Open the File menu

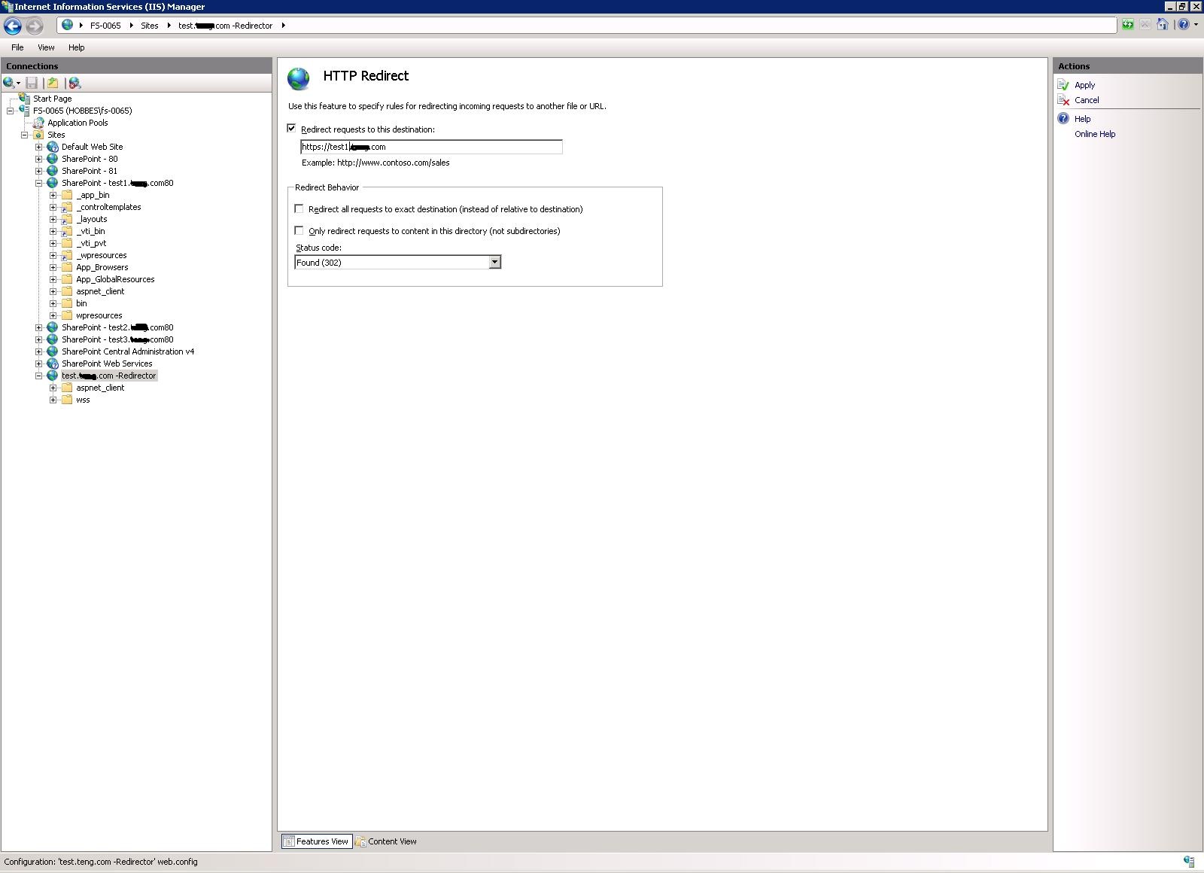coord(17,47)
